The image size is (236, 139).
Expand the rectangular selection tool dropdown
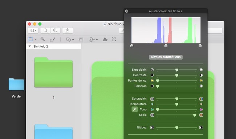point(35,39)
